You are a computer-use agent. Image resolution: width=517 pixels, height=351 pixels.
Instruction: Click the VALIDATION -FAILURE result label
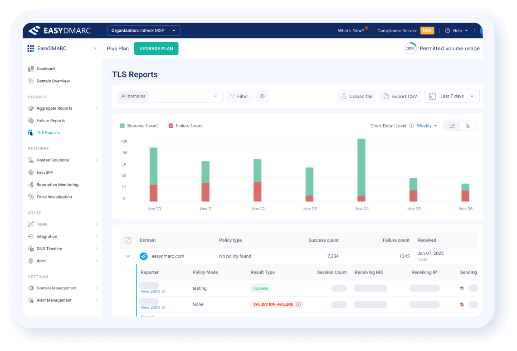pos(273,304)
